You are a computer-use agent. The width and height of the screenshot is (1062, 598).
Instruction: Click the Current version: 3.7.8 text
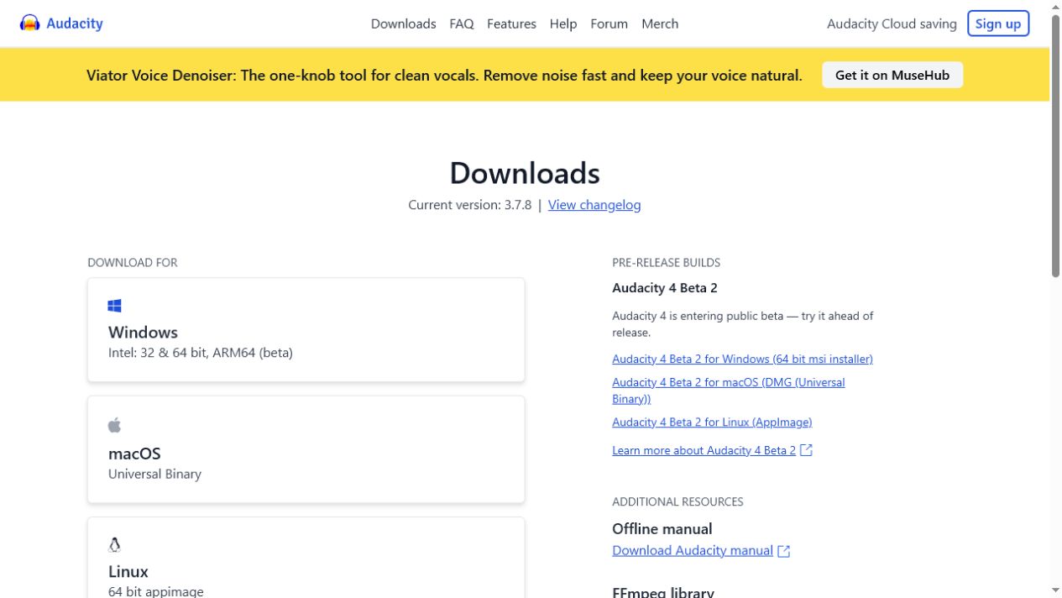(470, 205)
